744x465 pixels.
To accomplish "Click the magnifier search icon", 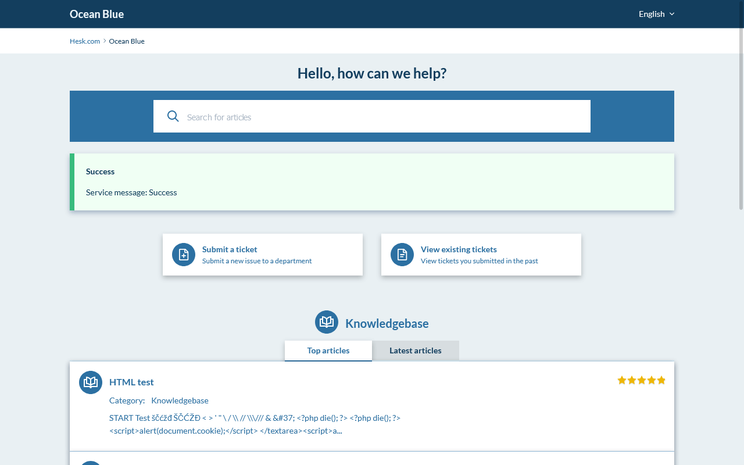I will [x=173, y=116].
